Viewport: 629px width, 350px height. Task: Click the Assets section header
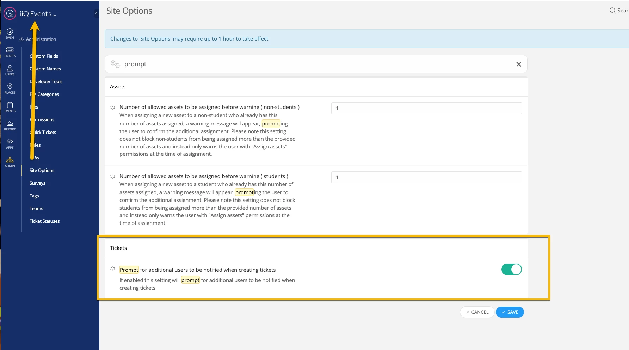click(118, 86)
